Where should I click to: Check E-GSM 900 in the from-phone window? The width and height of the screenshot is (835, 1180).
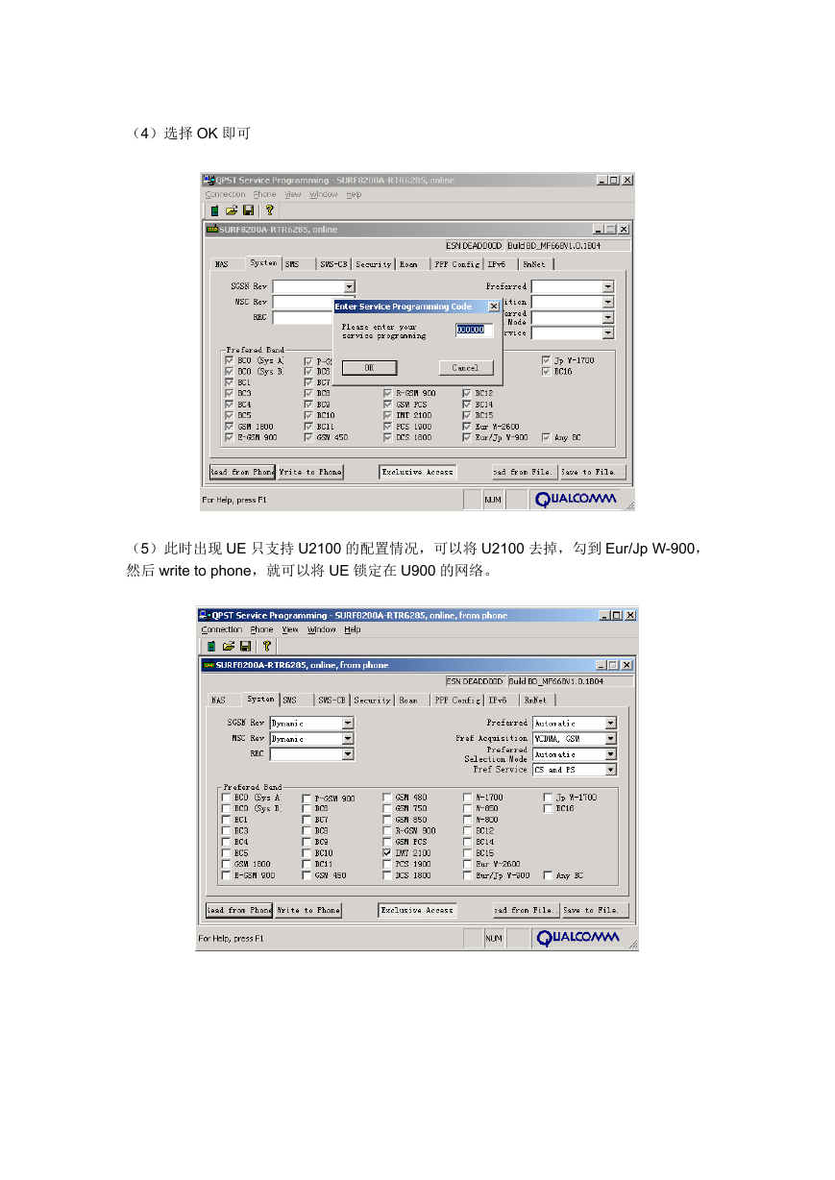click(226, 875)
